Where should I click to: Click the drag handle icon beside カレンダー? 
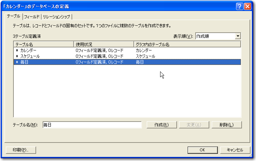pos(17,50)
